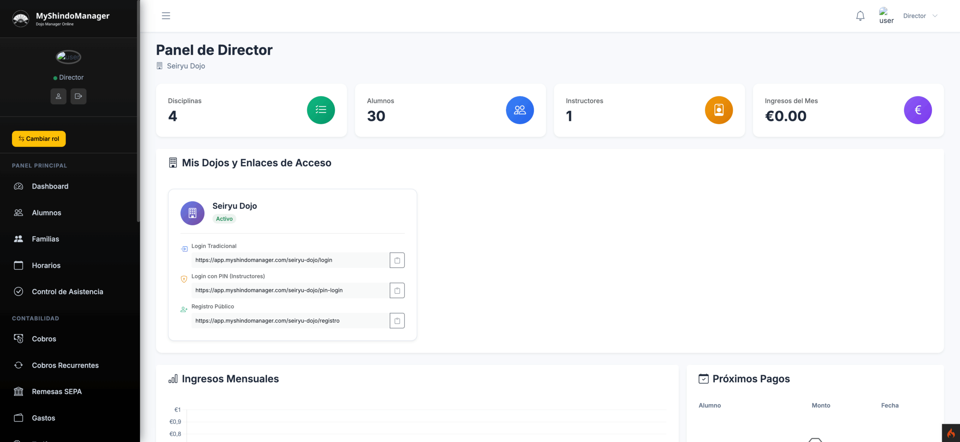The width and height of the screenshot is (960, 442).
Task: Open Dashboard in the sidebar
Action: (x=50, y=186)
